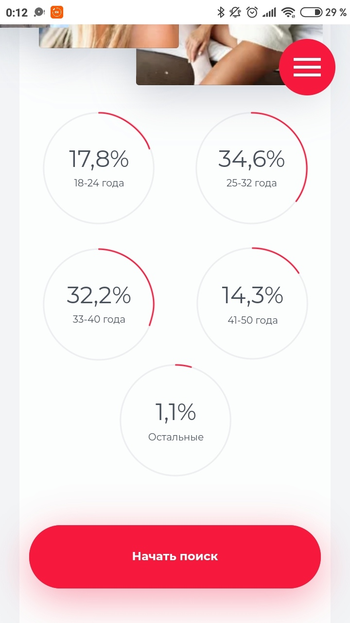Select the 1,1% Остальные circle

click(x=175, y=420)
